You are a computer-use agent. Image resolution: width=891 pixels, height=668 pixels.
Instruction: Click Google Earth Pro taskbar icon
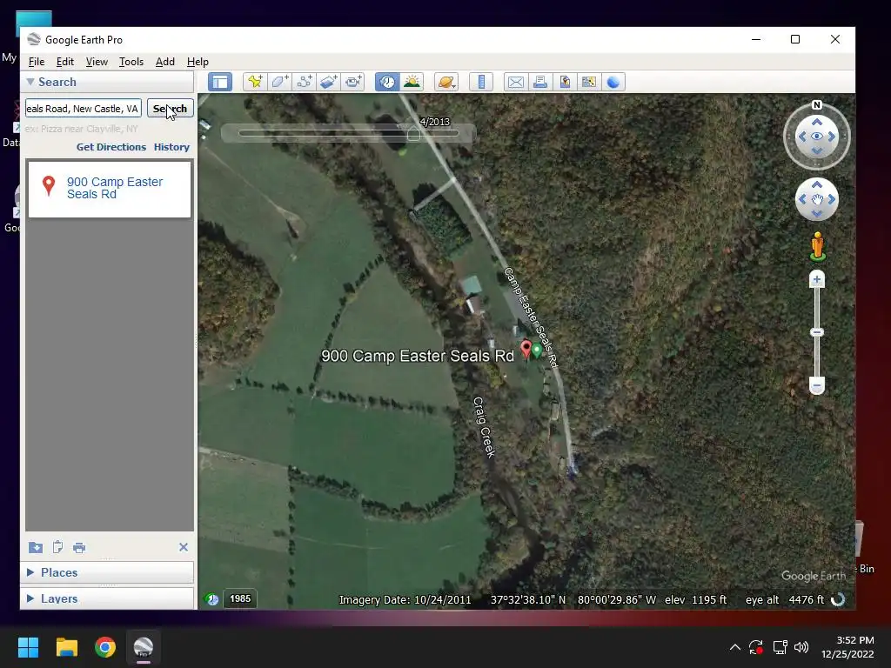144,647
